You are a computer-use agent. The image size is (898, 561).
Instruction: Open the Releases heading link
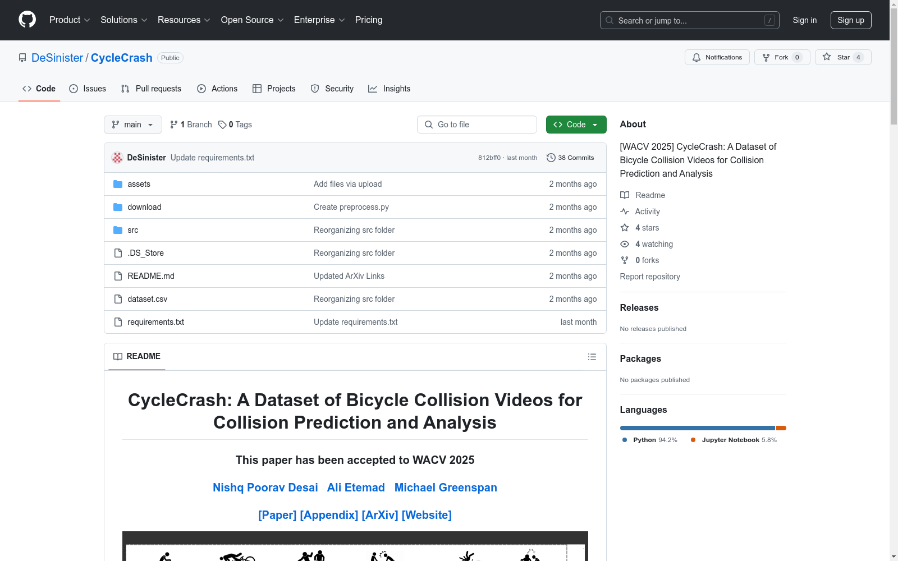[639, 307]
